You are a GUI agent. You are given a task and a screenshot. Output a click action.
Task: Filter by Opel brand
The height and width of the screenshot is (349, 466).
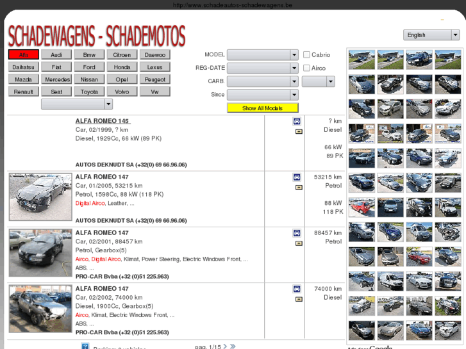click(122, 79)
